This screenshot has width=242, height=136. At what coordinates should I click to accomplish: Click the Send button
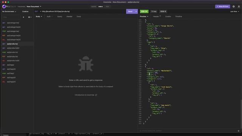(x=130, y=11)
